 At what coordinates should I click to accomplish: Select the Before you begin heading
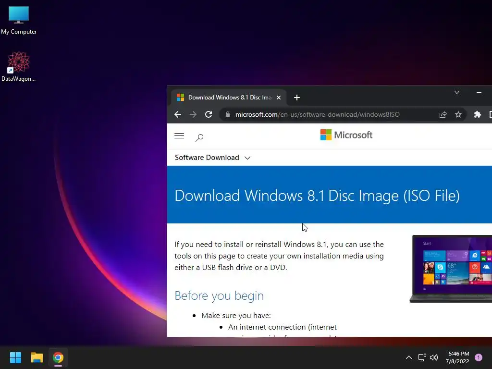[x=219, y=295]
